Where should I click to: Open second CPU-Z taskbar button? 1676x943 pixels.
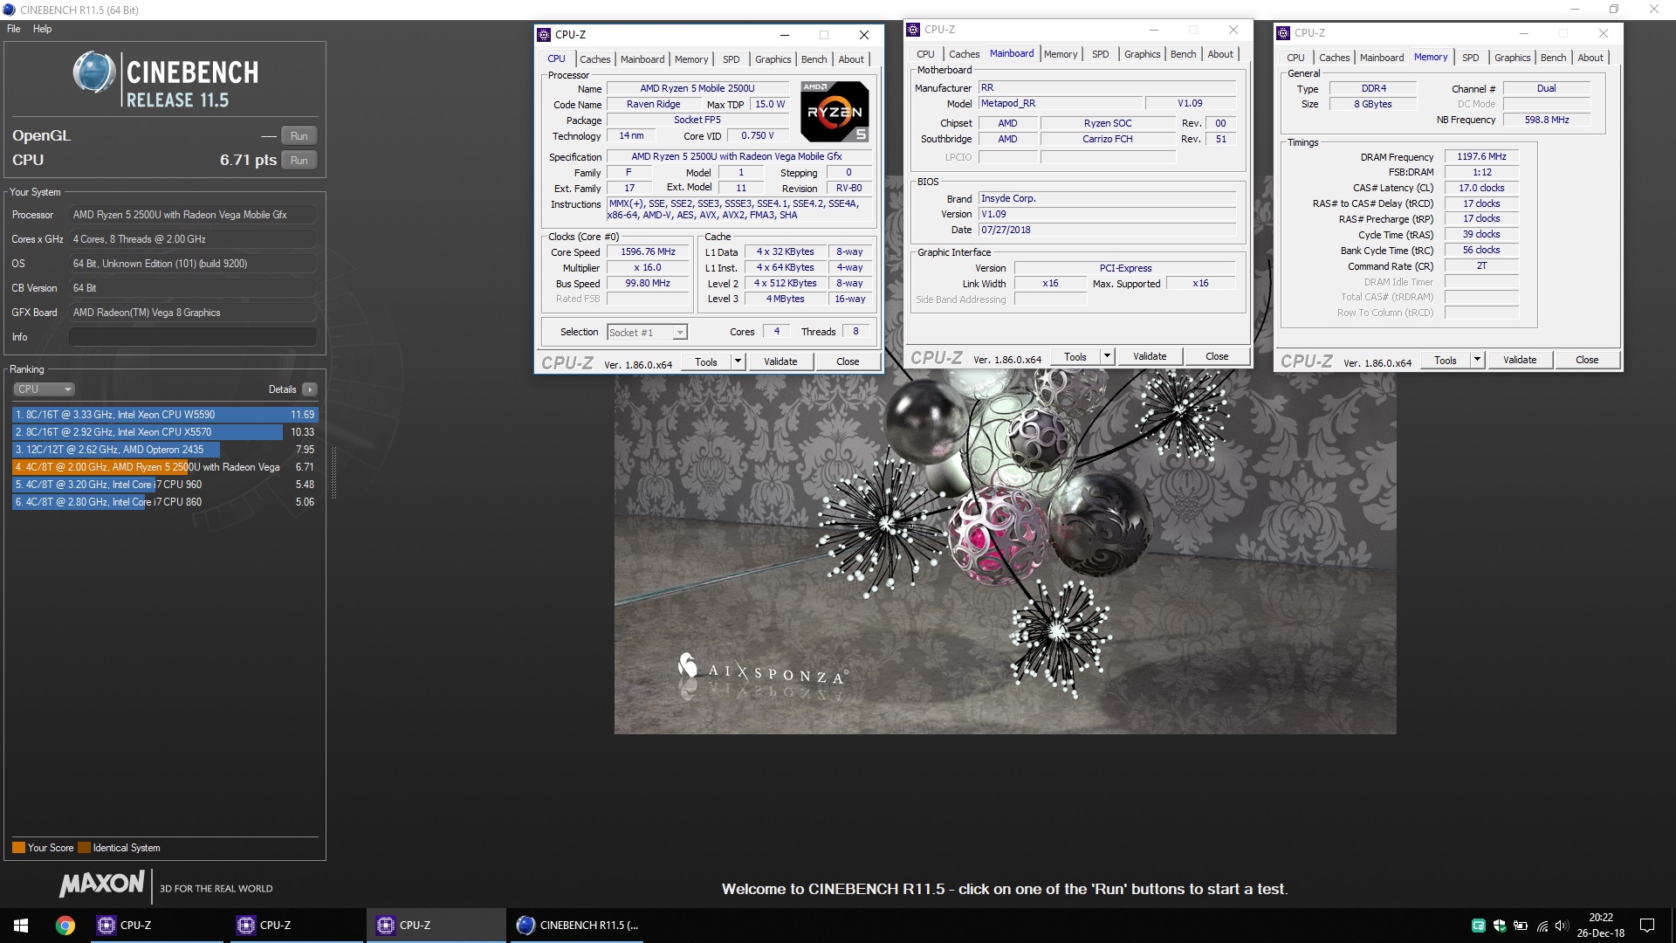click(297, 925)
